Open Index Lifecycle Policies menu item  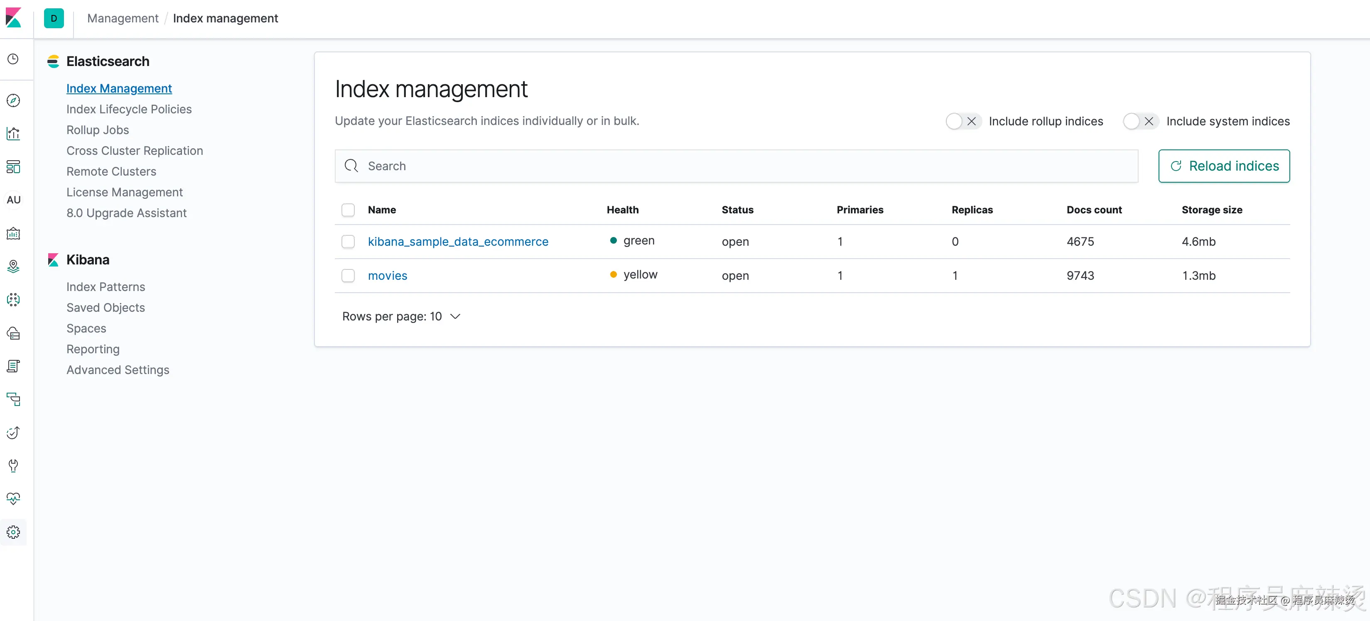129,109
